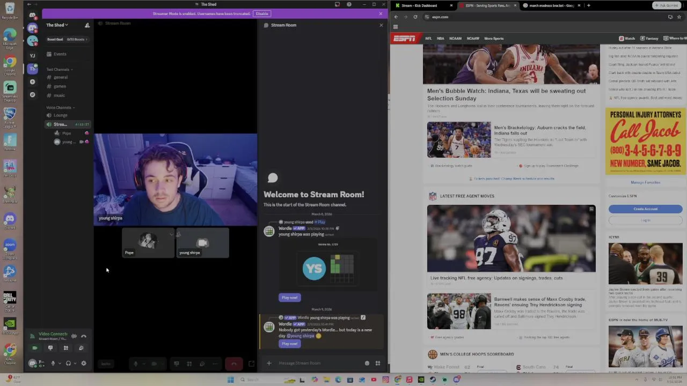Reload the ESPN page in Chrome

pos(415,17)
